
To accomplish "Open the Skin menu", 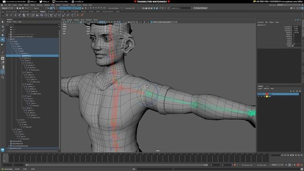I will click(53, 5).
